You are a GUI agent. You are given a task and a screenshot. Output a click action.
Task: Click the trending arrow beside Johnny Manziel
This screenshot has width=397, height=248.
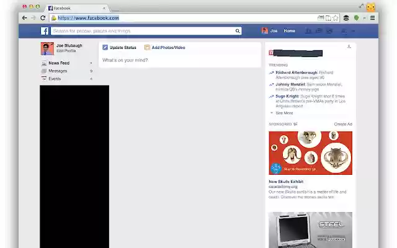pyautogui.click(x=272, y=84)
